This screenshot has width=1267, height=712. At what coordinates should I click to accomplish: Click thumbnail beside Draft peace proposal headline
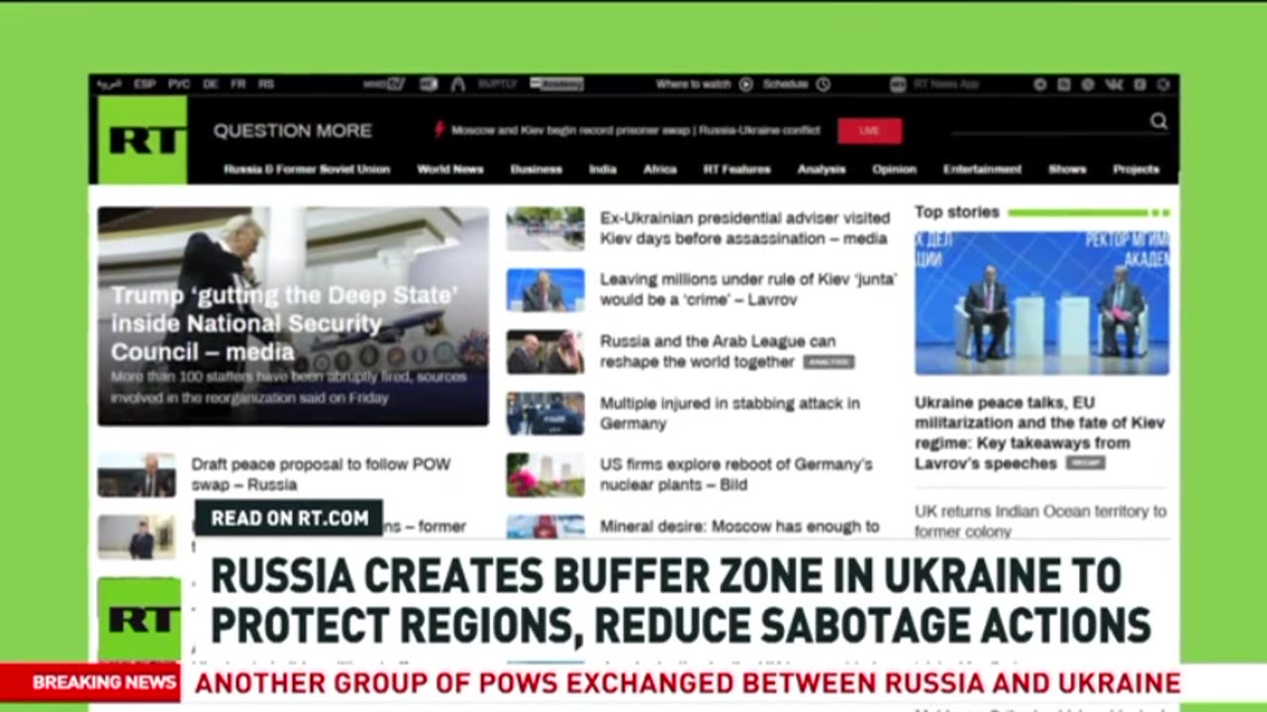(137, 475)
